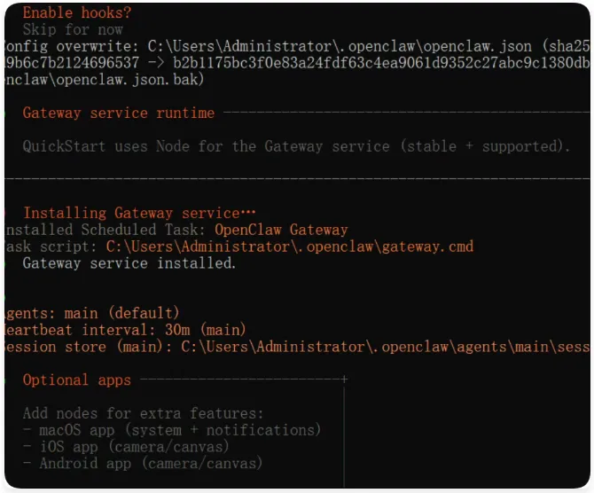The width and height of the screenshot is (594, 493).
Task: Click the heartbeat interval 30m value
Action: [177, 330]
